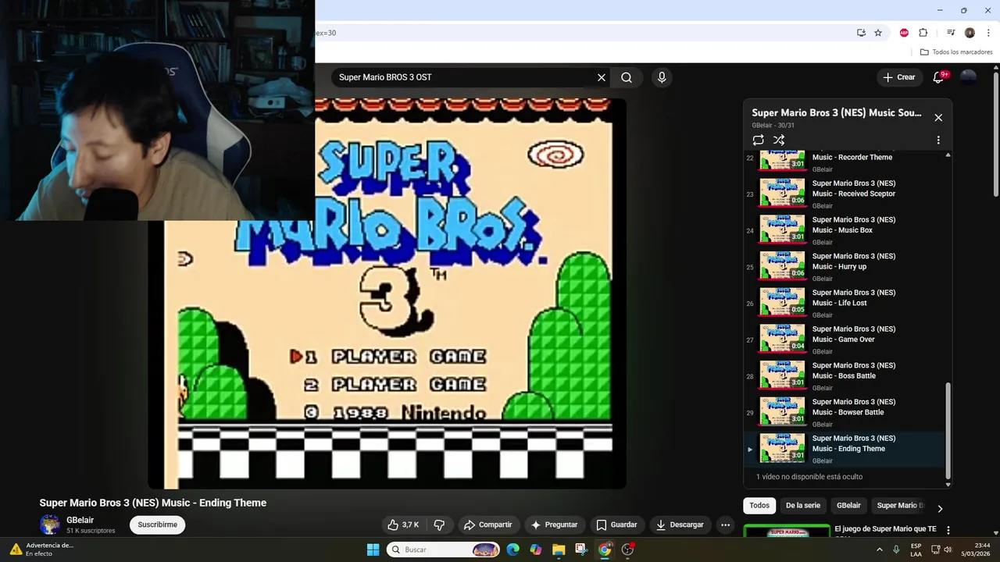The image size is (1000, 562).
Task: Click the playlist panel scrollbar
Action: pyautogui.click(x=948, y=431)
